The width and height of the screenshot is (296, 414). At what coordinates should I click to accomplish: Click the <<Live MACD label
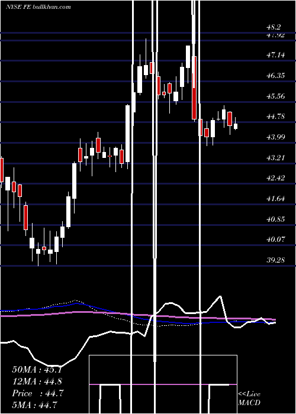point(249,398)
